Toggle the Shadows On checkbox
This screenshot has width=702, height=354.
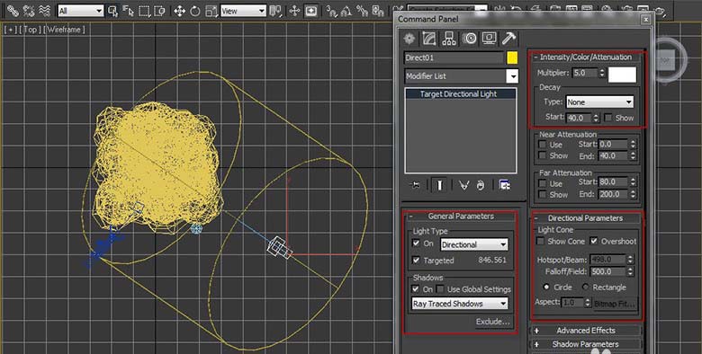tap(416, 289)
